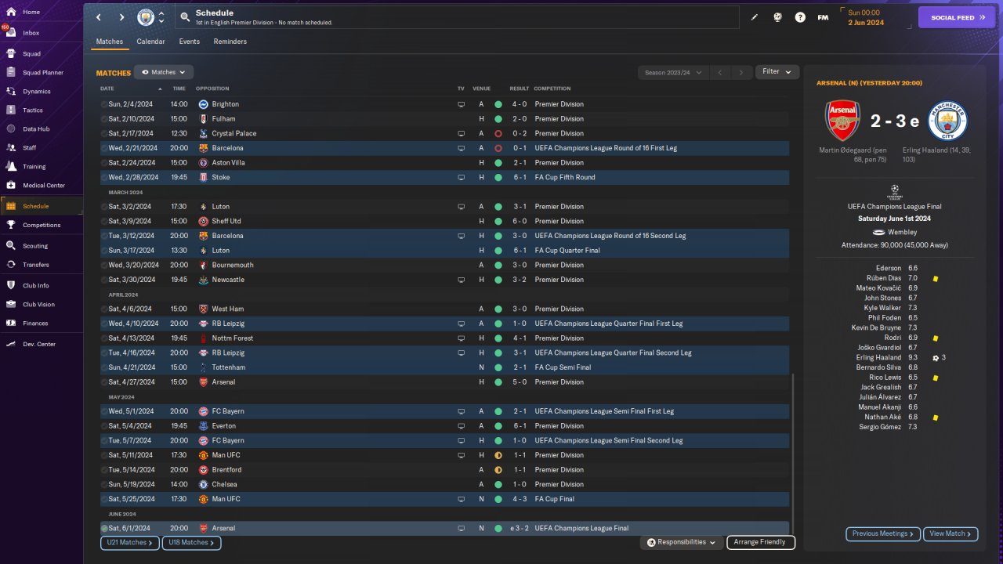Open Kevin De Bruyne's profile from the ratings list
The height and width of the screenshot is (564, 1003).
(876, 327)
